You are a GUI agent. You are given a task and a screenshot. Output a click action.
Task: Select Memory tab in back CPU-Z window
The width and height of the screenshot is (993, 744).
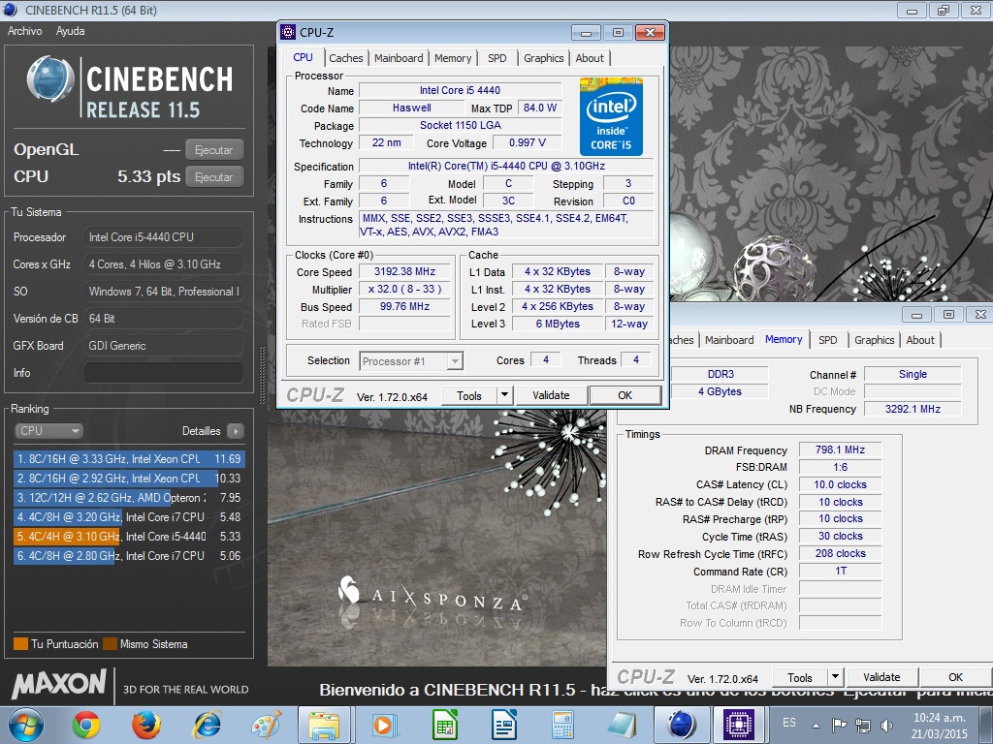(784, 339)
